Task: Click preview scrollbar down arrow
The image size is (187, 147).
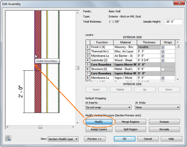Action: pyautogui.click(x=77, y=123)
